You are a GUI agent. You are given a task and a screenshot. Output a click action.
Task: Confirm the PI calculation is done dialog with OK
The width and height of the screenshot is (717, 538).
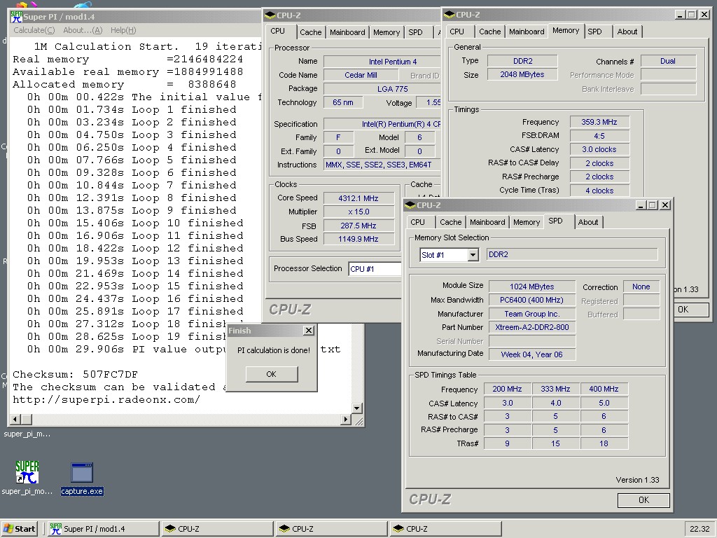click(x=272, y=374)
